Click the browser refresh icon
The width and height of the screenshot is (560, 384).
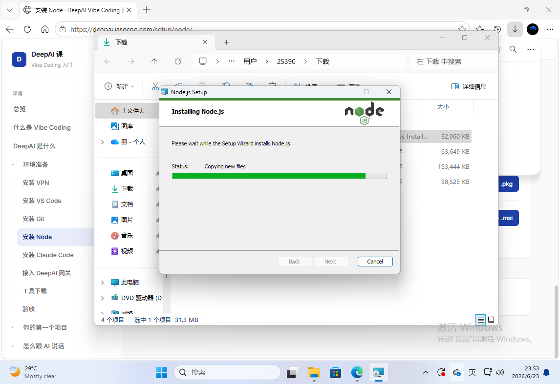[27, 29]
